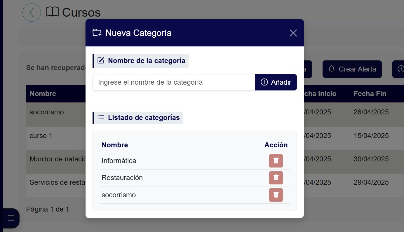Click the Fecha Fin column header

(370, 94)
